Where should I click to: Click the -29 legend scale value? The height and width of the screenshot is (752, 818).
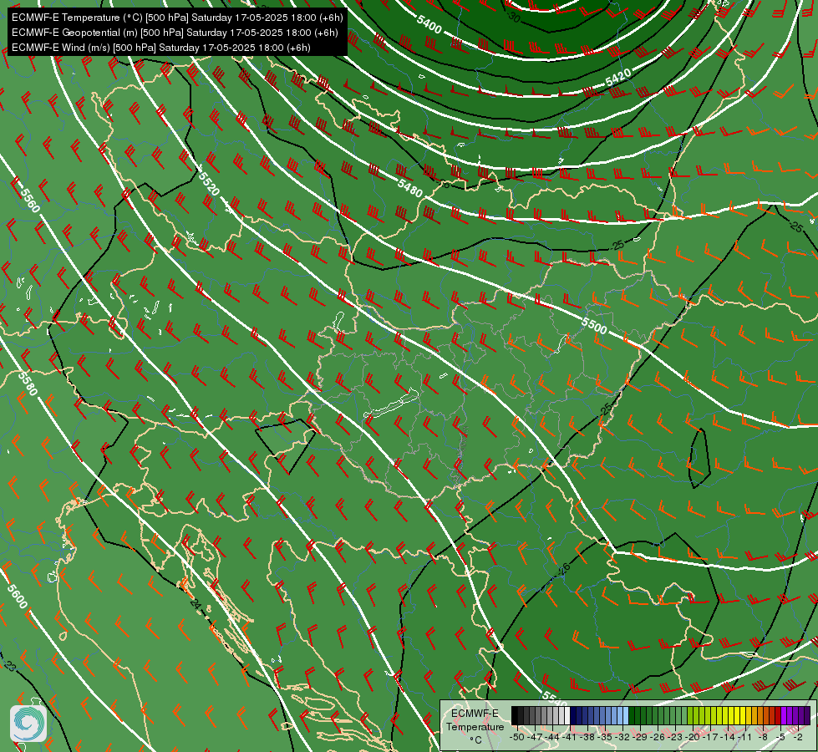click(639, 737)
